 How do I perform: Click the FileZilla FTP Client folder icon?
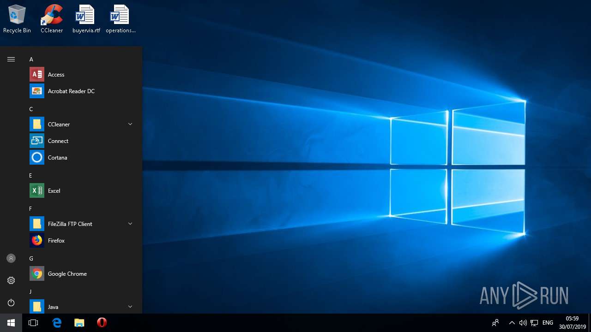click(x=37, y=224)
